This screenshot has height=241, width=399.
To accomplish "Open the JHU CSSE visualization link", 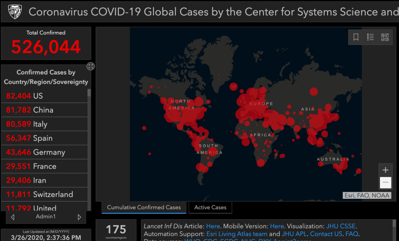I will click(x=341, y=226).
